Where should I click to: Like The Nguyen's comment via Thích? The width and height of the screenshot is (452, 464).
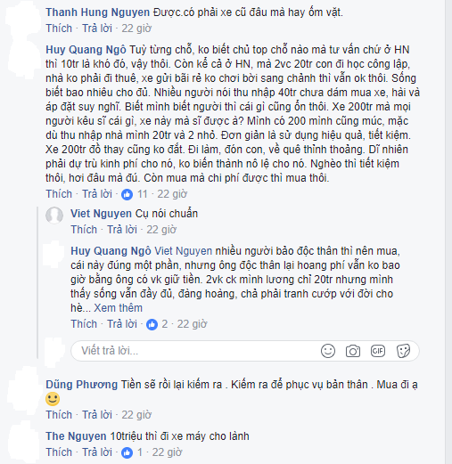pos(59,452)
